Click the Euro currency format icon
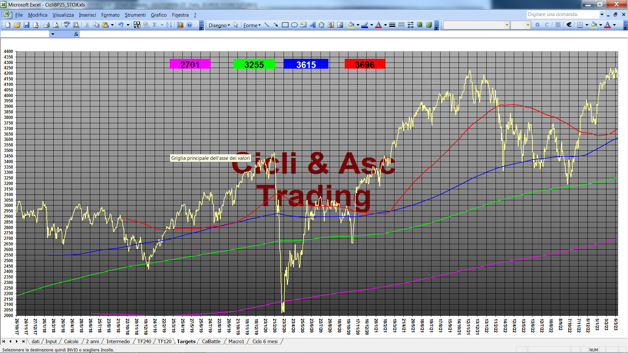 569,25
